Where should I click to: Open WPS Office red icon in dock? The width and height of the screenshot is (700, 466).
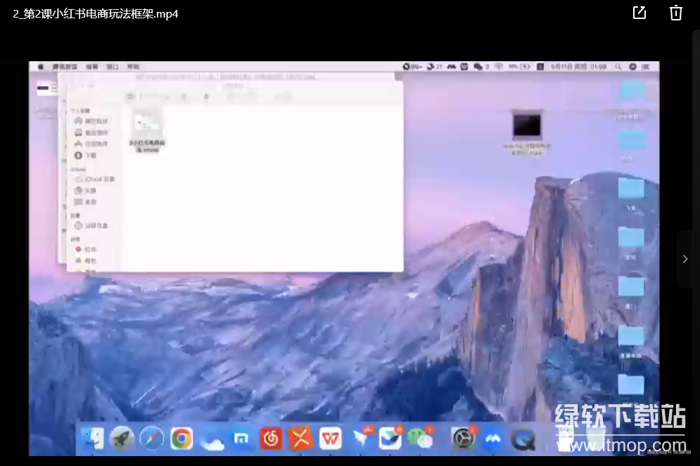(331, 439)
